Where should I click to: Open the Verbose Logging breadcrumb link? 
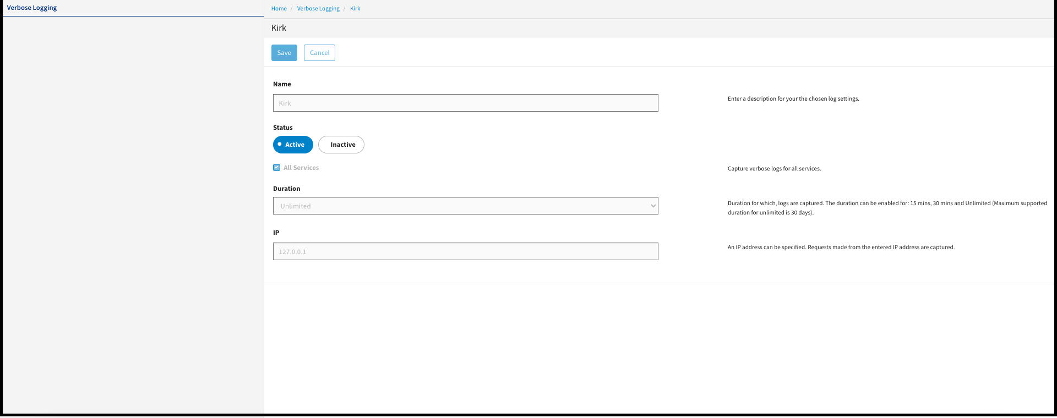point(318,9)
